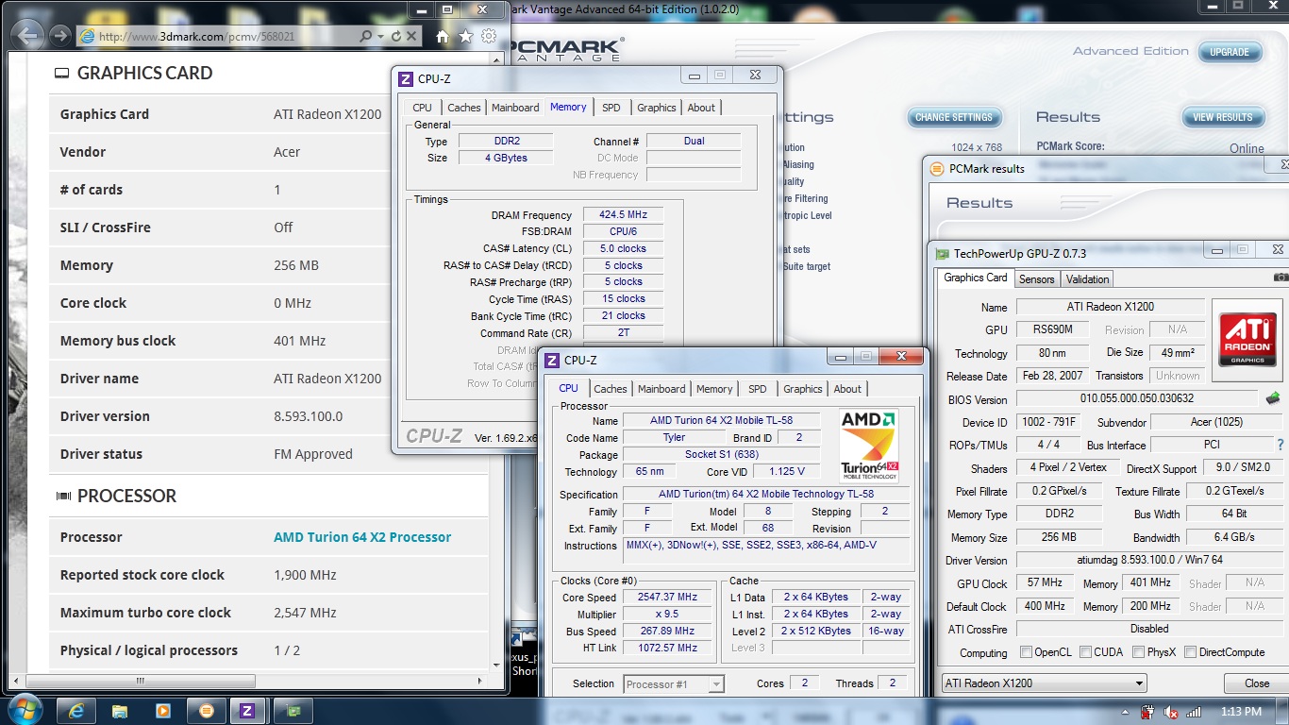The width and height of the screenshot is (1289, 725).
Task: Click Core Speed 2547.37 MHz value
Action: coord(669,598)
